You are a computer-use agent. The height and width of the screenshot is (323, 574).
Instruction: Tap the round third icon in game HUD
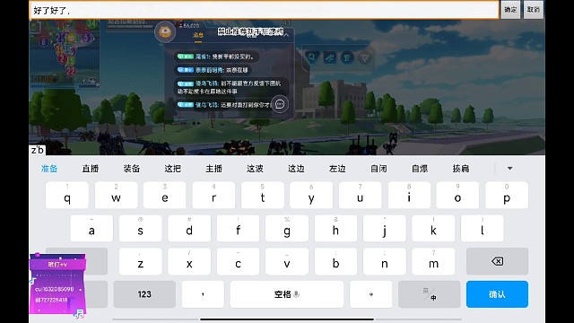pyautogui.click(x=347, y=57)
